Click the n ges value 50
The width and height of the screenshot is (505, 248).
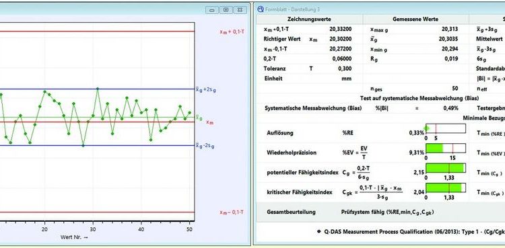point(455,89)
